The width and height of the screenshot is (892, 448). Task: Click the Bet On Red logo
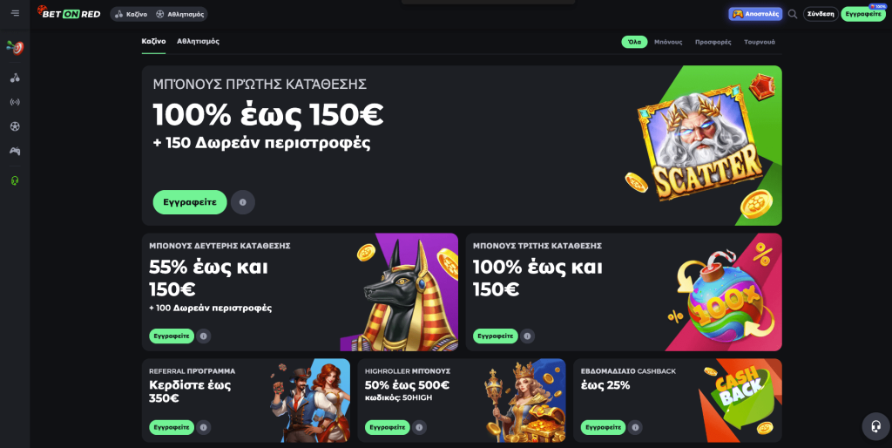[x=68, y=12]
